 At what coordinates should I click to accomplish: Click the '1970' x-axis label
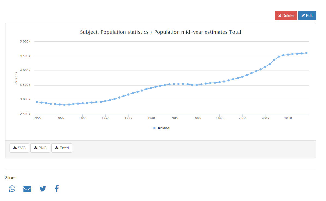[105, 118]
